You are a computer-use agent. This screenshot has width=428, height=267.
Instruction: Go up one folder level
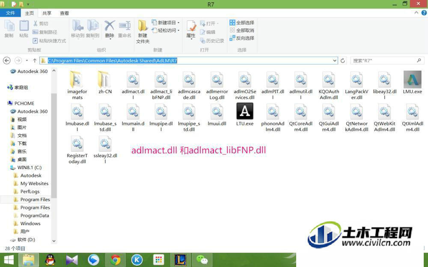[35, 61]
